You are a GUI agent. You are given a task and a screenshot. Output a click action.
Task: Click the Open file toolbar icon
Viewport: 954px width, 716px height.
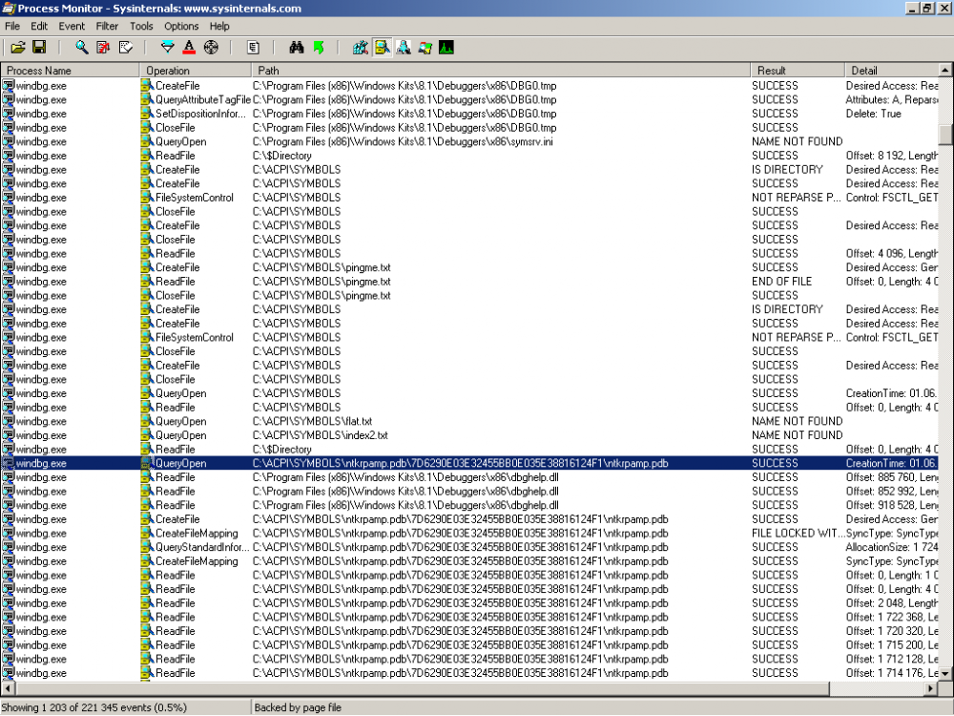[x=17, y=47]
